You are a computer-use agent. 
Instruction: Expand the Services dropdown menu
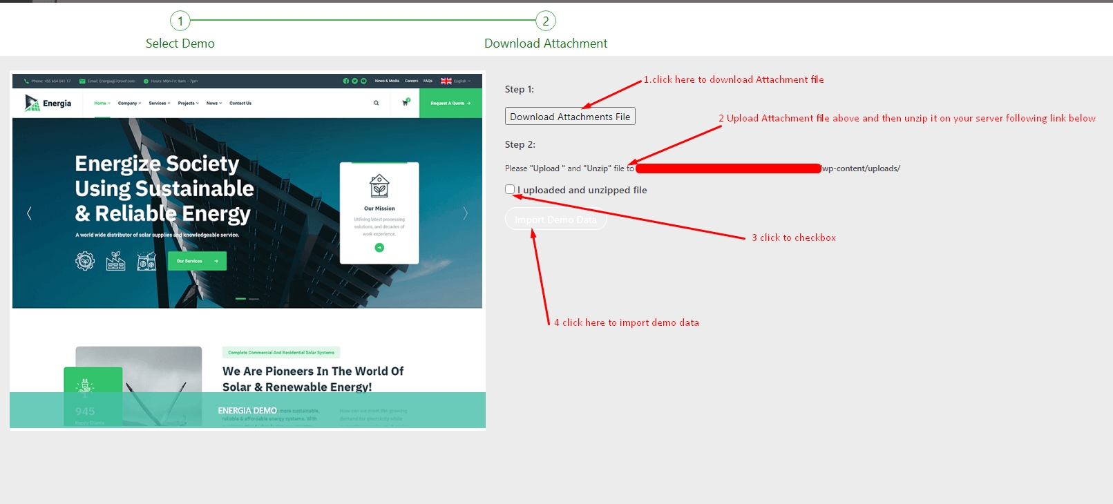point(160,103)
